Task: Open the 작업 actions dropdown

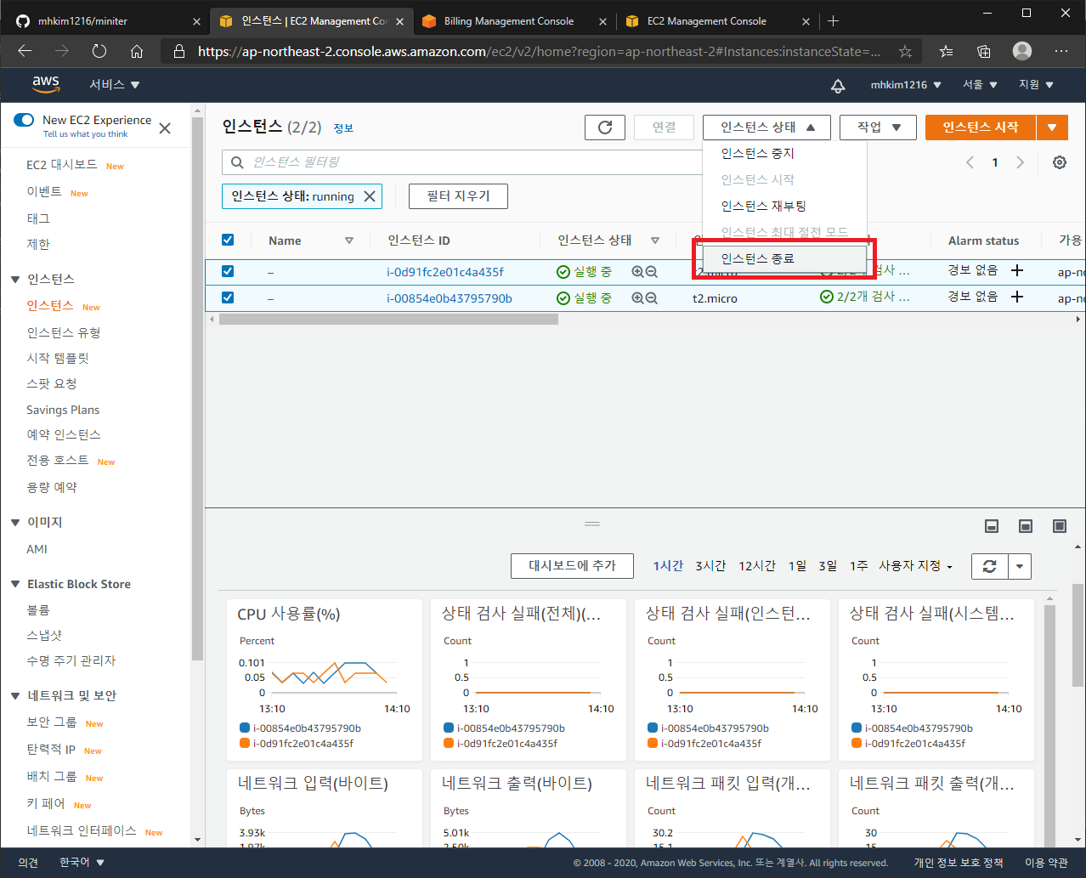Action: pyautogui.click(x=878, y=127)
